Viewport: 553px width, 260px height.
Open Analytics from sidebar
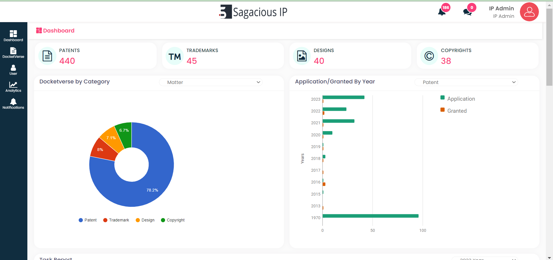tap(13, 87)
